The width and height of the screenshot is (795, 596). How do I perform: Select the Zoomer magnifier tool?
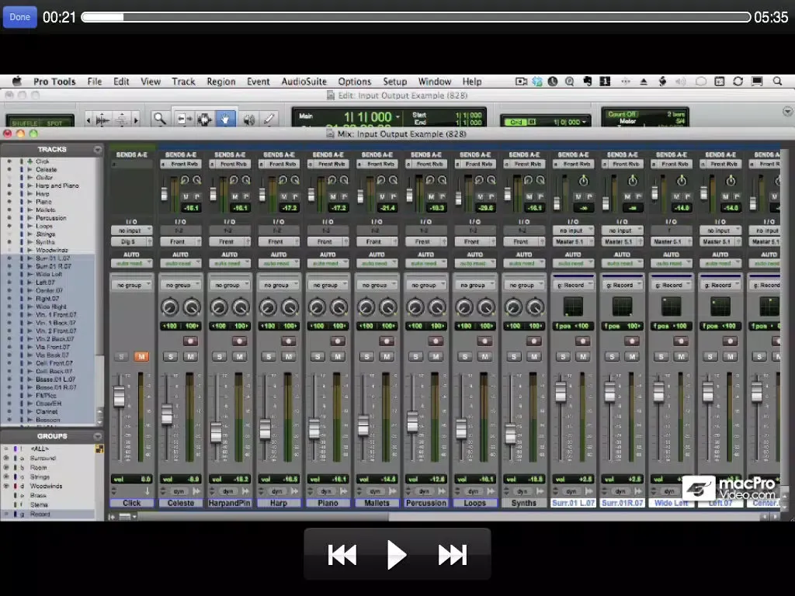(160, 119)
